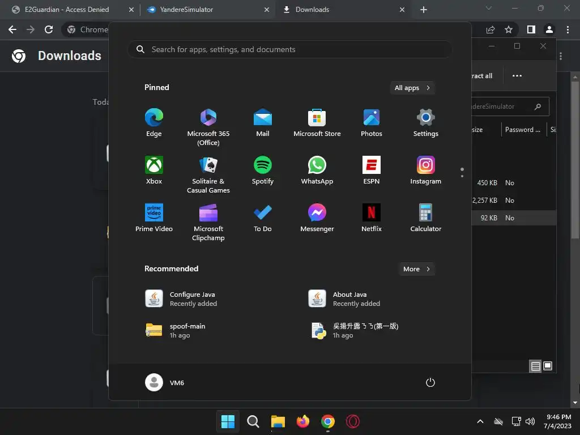This screenshot has width=580, height=435.
Task: Launch the ESPN app
Action: coord(372,170)
